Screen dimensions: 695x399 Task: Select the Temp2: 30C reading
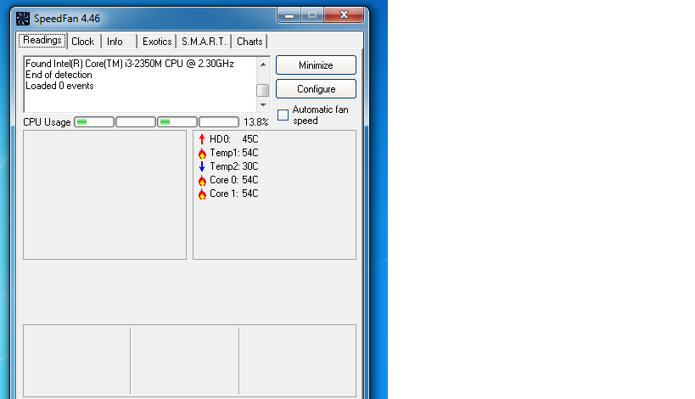tap(233, 166)
